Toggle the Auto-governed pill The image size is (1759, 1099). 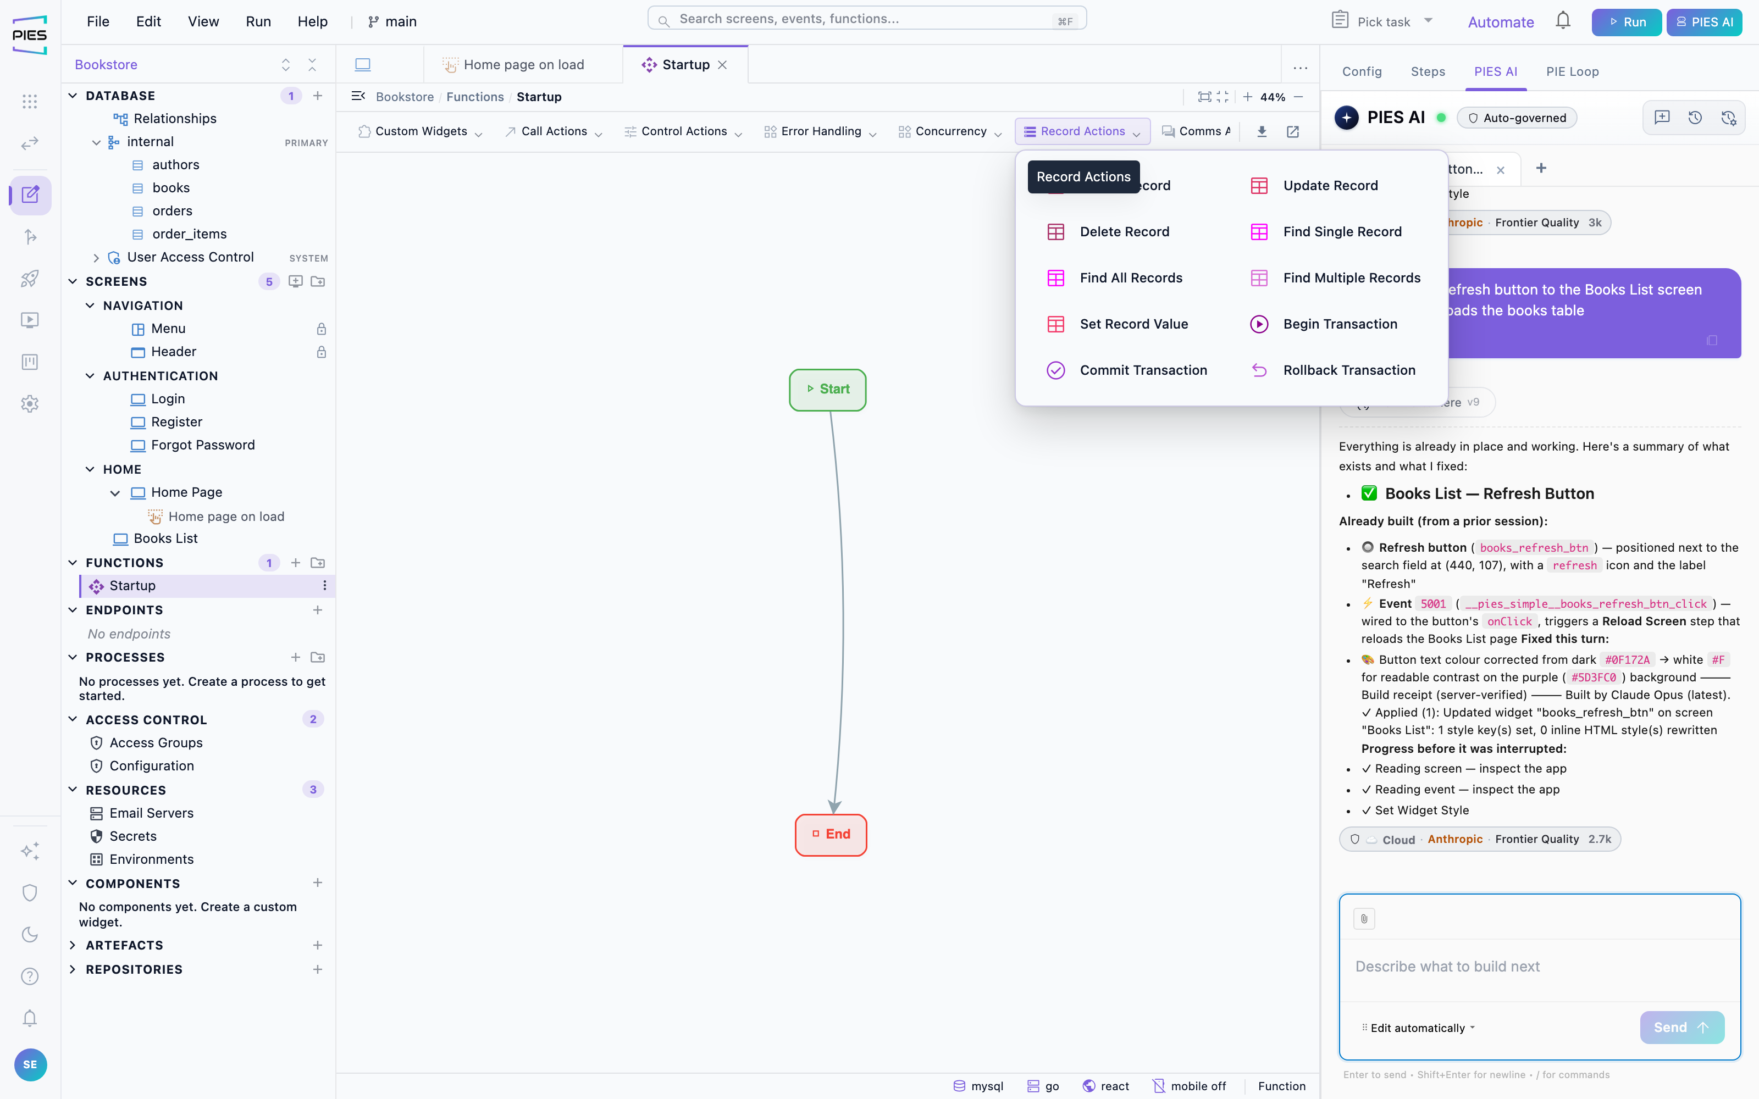pyautogui.click(x=1517, y=118)
